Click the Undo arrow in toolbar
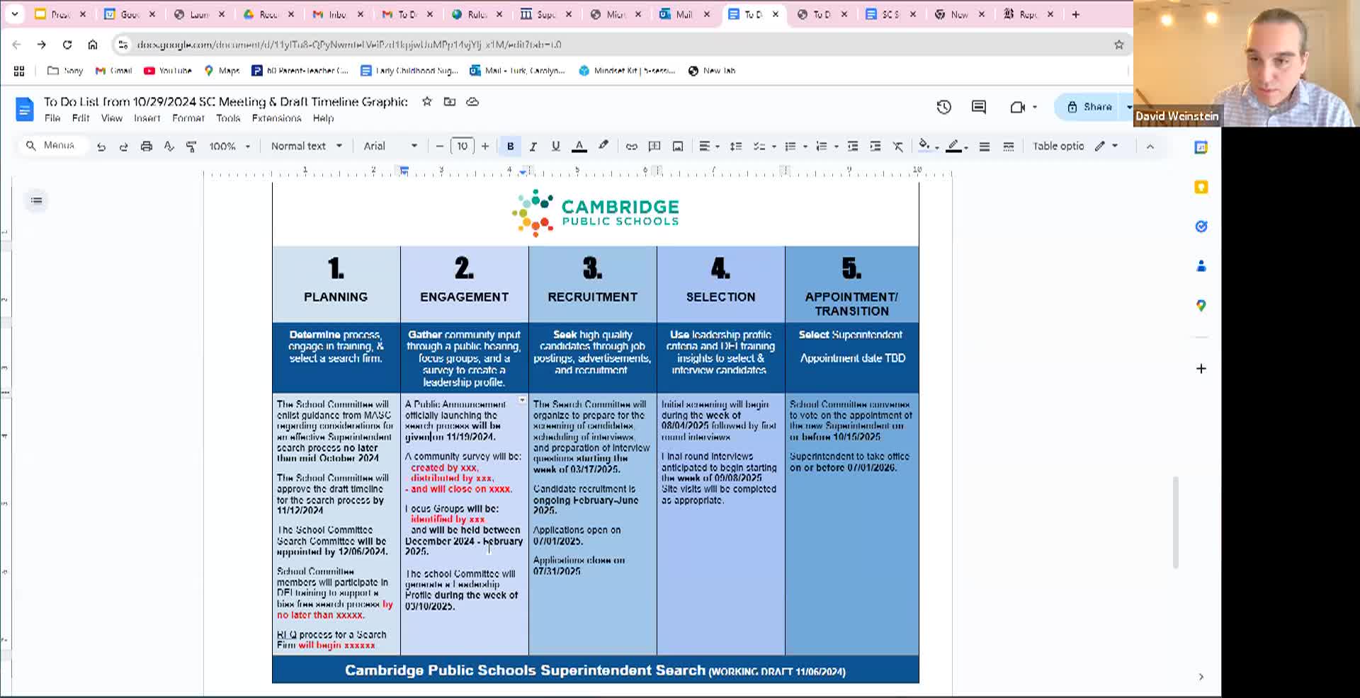This screenshot has width=1360, height=698. click(x=101, y=147)
